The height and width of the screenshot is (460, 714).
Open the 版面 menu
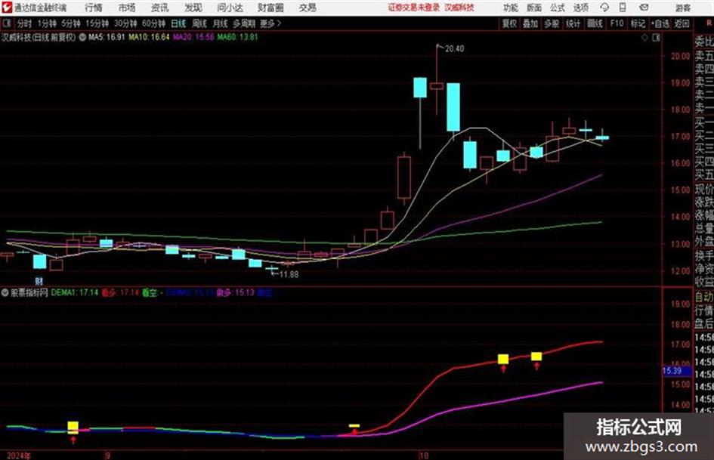click(534, 8)
